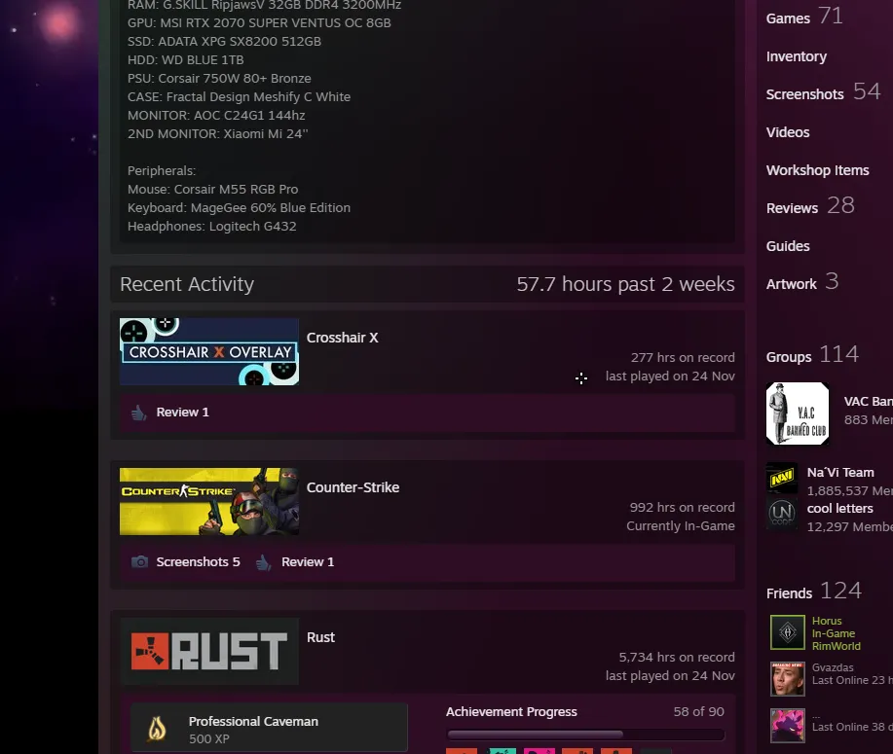Open friend Gvazdas profile name
This screenshot has width=893, height=754.
coord(833,667)
